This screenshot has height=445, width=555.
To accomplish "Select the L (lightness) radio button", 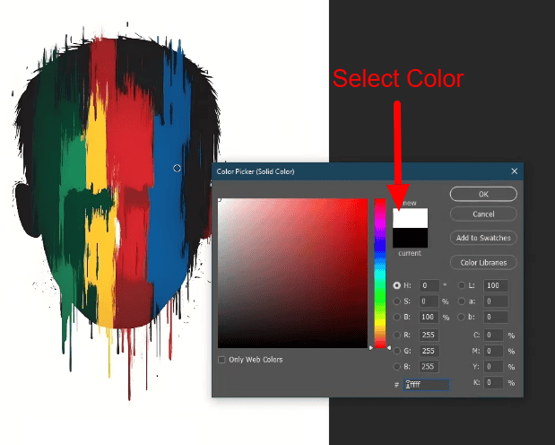I will [462, 285].
